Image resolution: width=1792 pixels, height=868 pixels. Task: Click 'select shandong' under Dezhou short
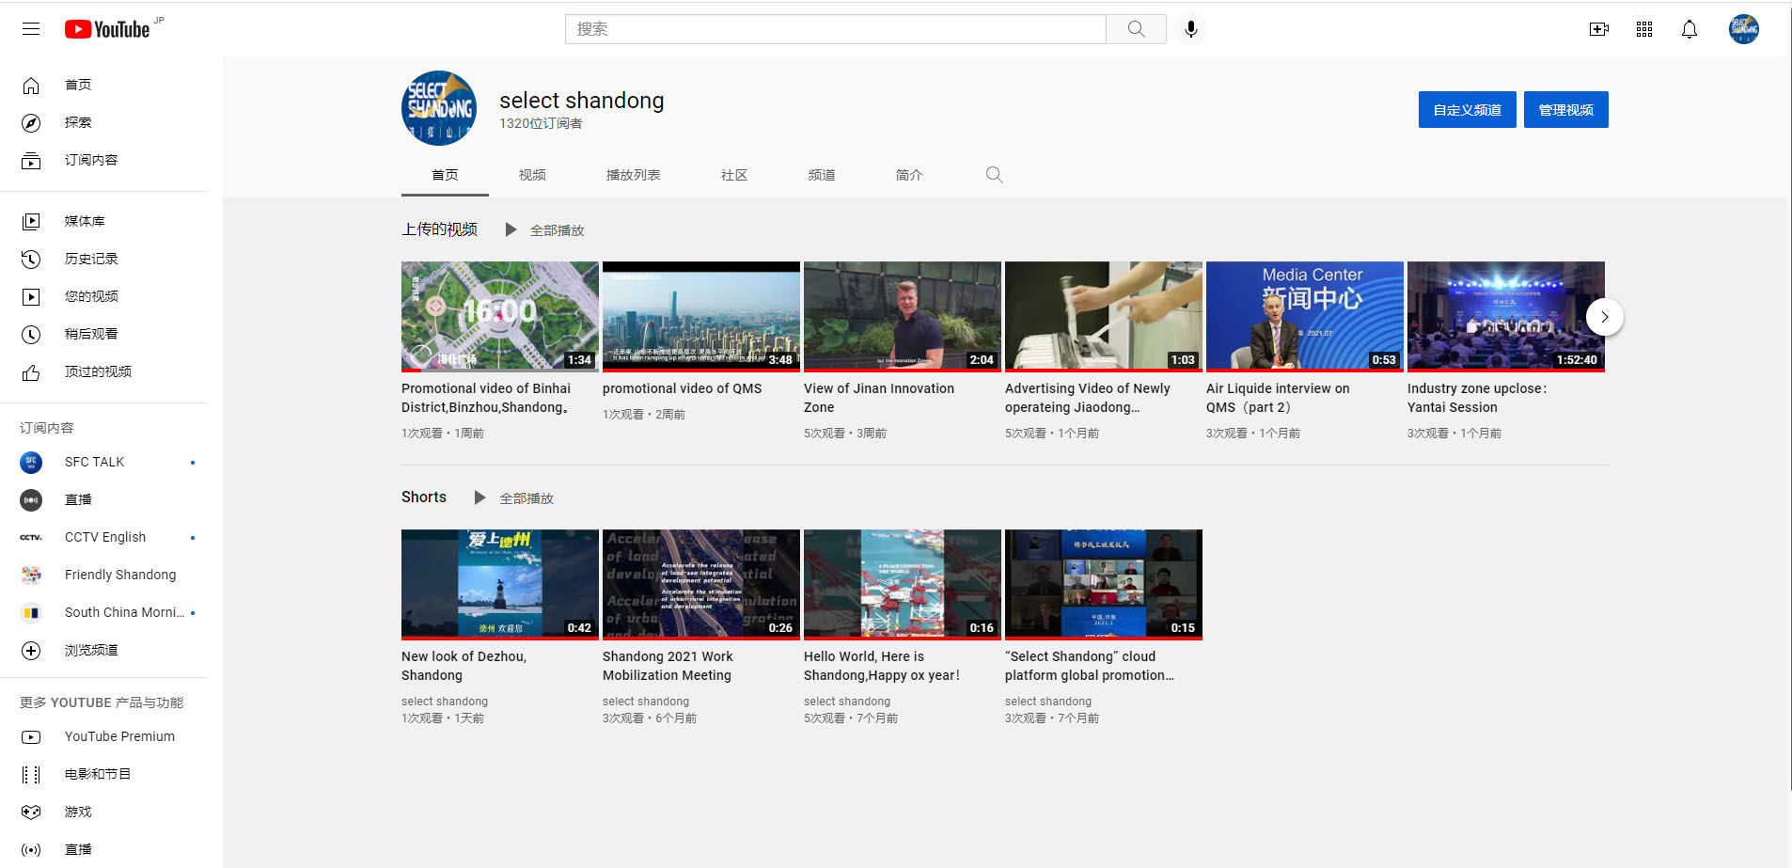click(x=445, y=702)
